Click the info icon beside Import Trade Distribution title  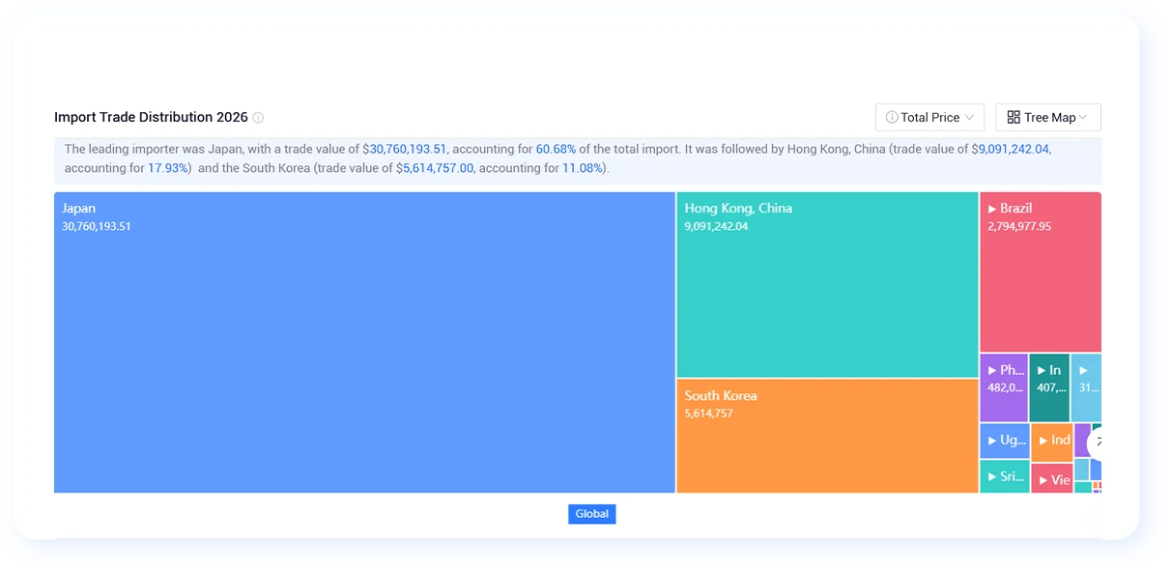pyautogui.click(x=258, y=118)
